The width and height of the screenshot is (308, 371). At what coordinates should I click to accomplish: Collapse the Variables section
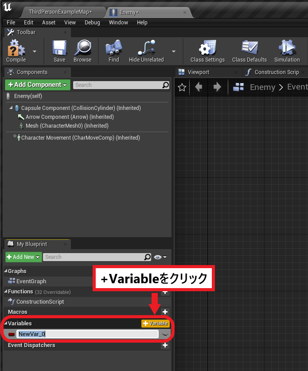[x=6, y=323]
